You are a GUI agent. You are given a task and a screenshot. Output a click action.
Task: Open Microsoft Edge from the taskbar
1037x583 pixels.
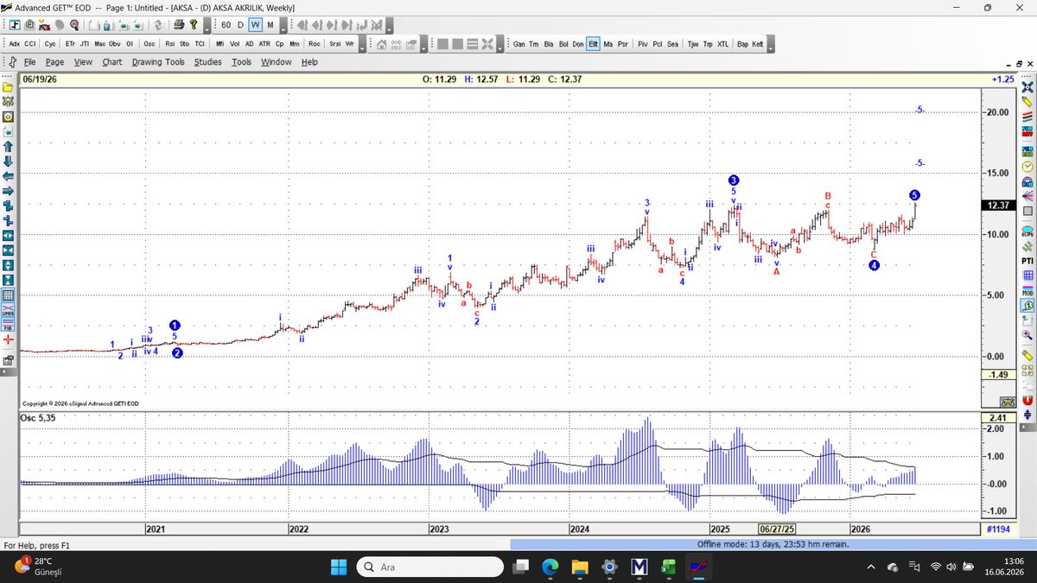pyautogui.click(x=550, y=567)
